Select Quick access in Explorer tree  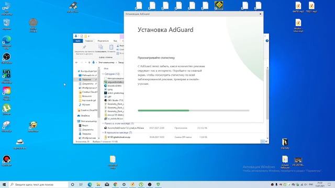(87, 71)
